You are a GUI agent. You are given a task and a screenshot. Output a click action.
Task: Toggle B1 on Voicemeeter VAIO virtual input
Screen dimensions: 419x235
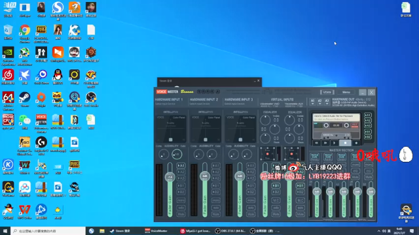(x=276, y=185)
